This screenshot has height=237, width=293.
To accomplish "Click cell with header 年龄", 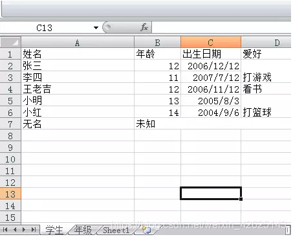I will (x=157, y=54).
